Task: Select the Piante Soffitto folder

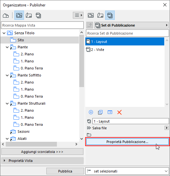Action: tap(29, 75)
